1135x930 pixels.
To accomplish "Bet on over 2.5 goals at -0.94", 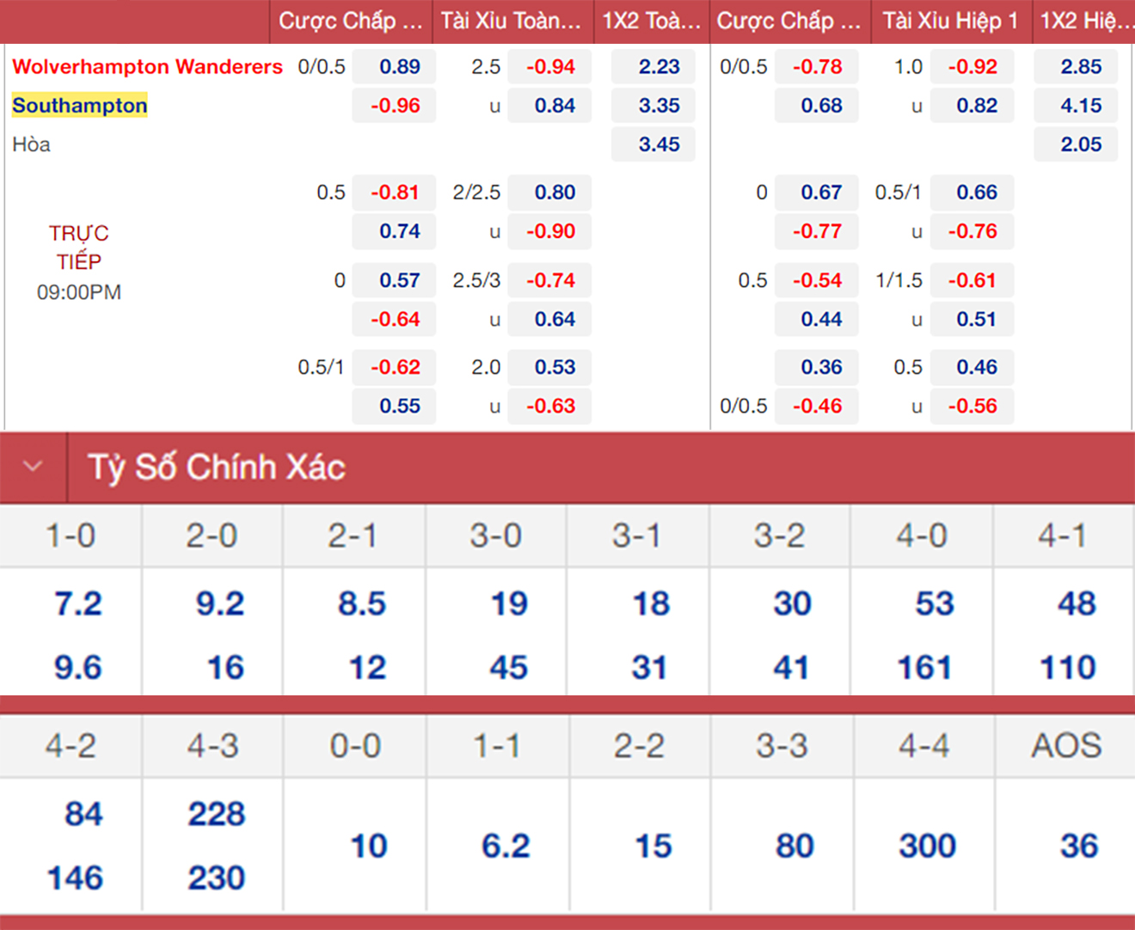I will (x=550, y=67).
